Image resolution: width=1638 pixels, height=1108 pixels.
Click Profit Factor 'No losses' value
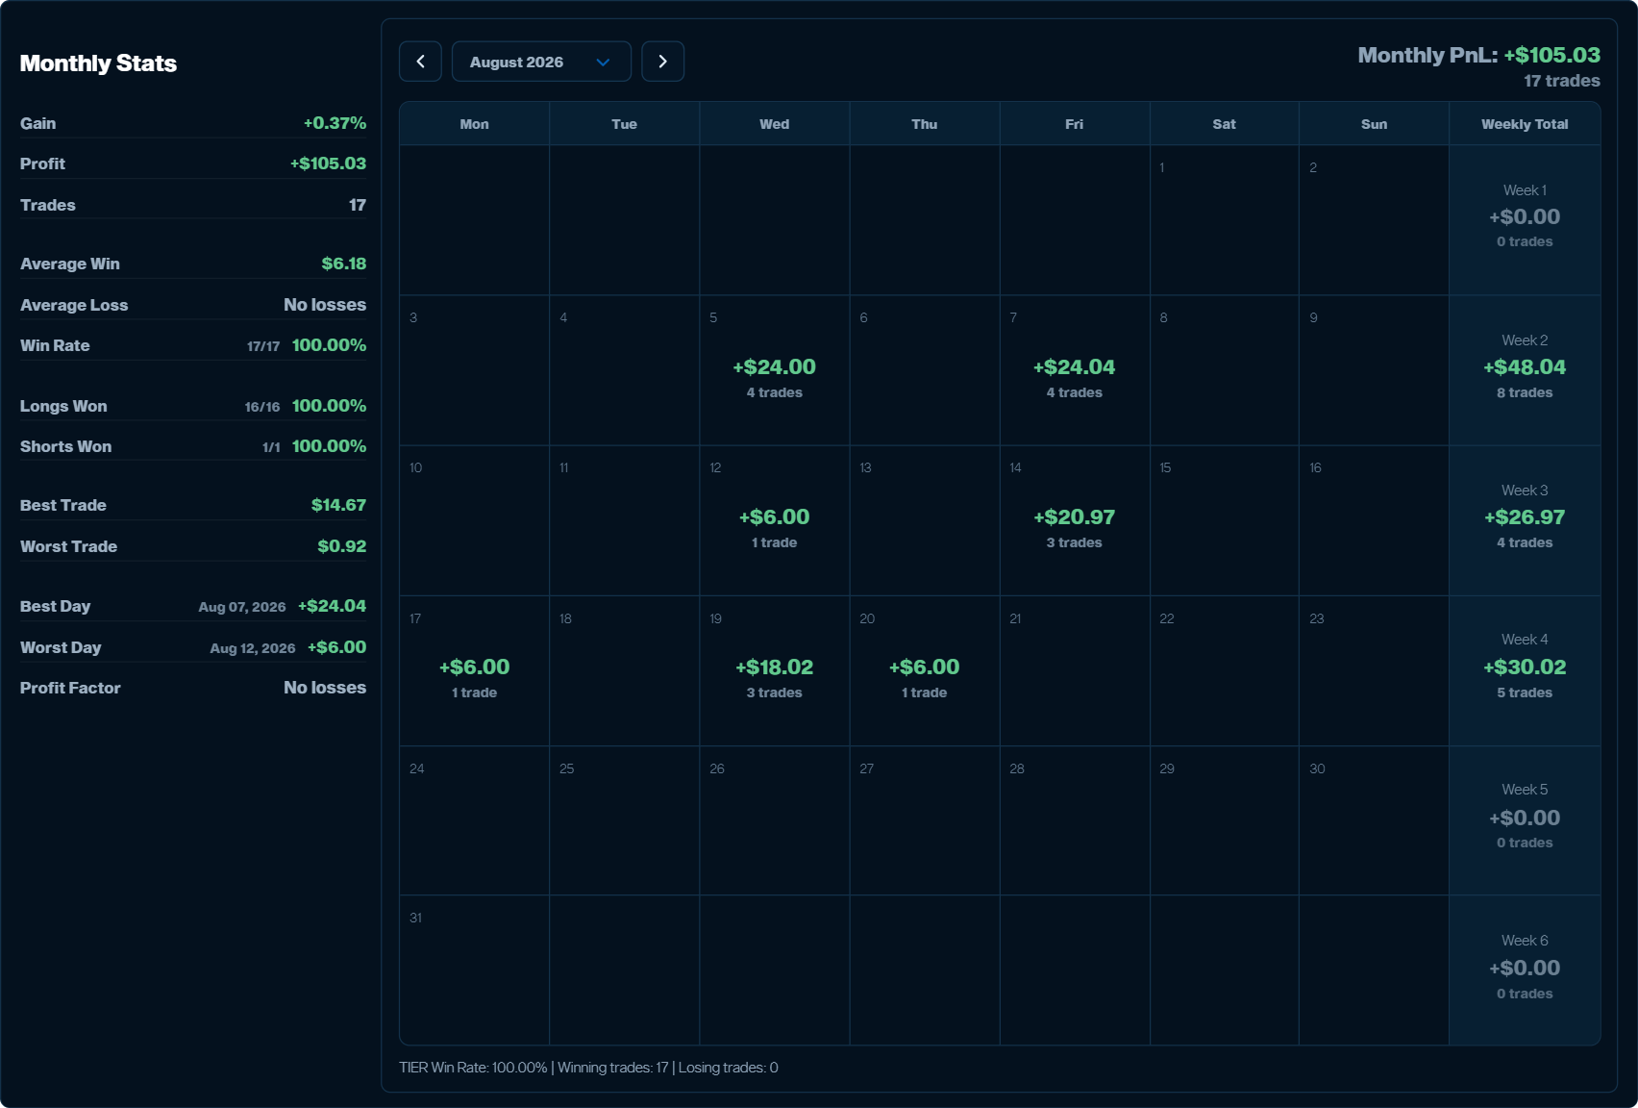click(325, 688)
